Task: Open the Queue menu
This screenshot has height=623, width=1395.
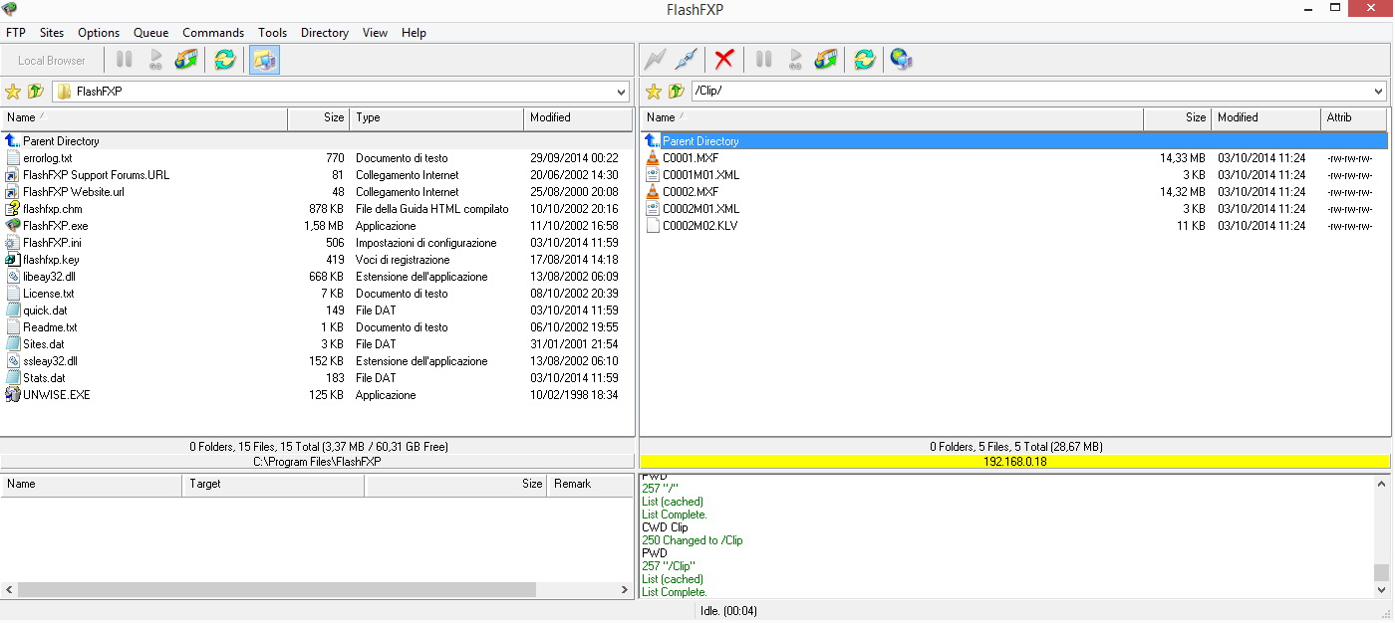Action: click(151, 33)
